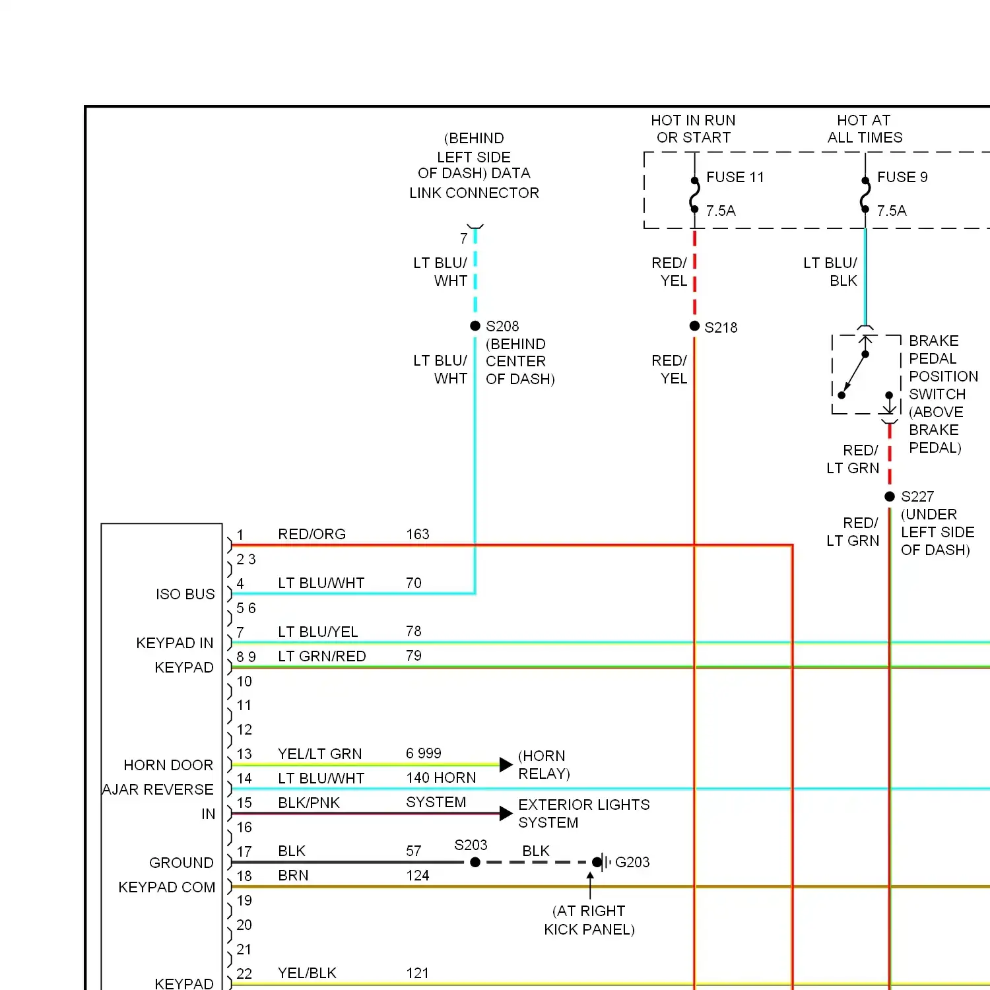Image resolution: width=990 pixels, height=990 pixels.
Task: Click circuit number 163
Action: [417, 534]
